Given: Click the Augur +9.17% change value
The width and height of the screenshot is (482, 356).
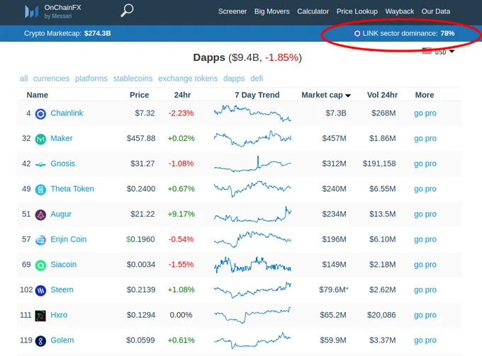Looking at the screenshot, I should [181, 214].
